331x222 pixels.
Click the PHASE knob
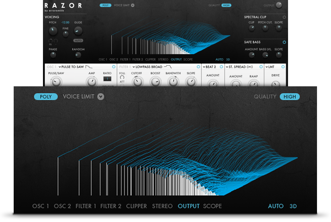(x=53, y=55)
